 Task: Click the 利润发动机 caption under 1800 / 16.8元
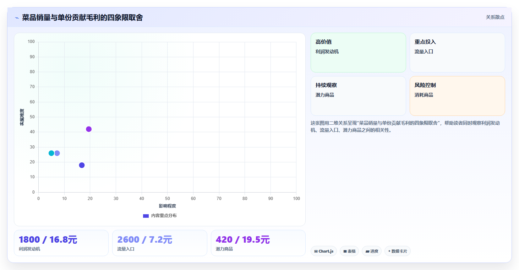click(29, 249)
